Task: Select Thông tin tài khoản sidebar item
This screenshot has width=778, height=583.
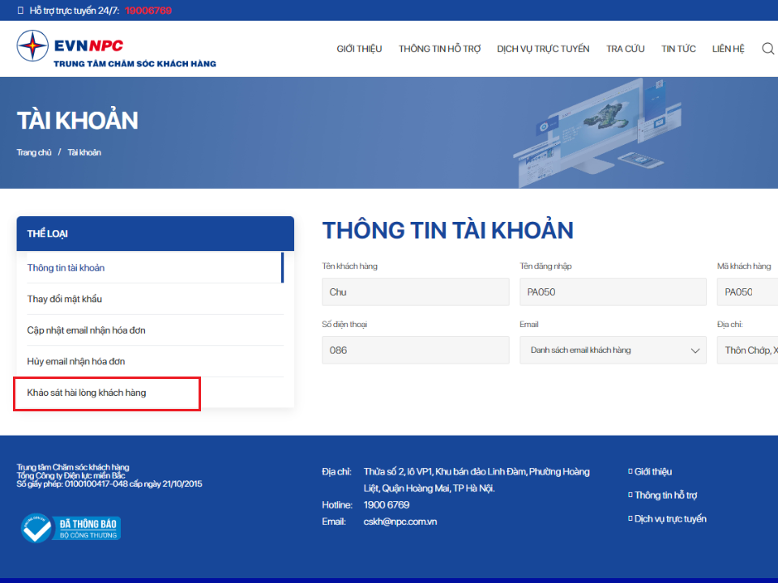Action: click(x=66, y=268)
